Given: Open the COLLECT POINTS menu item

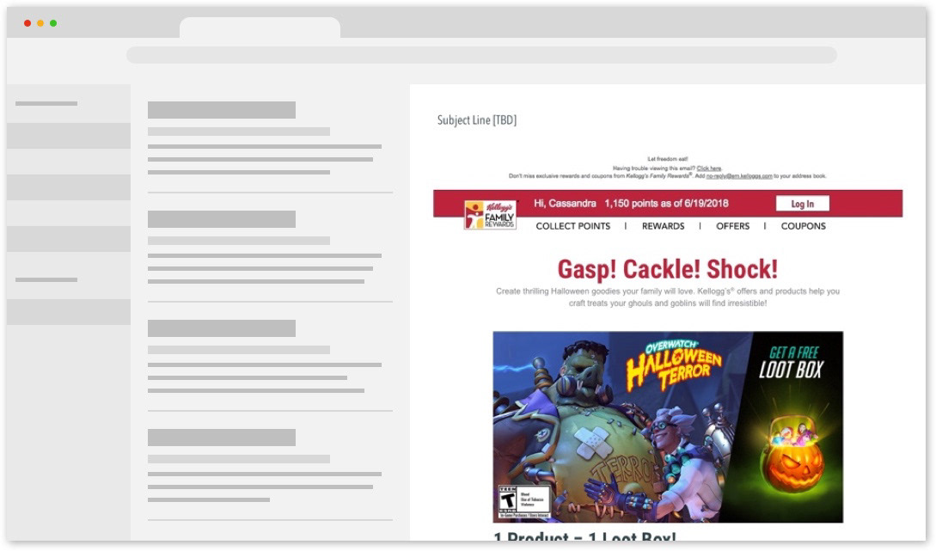Looking at the screenshot, I should (x=573, y=226).
